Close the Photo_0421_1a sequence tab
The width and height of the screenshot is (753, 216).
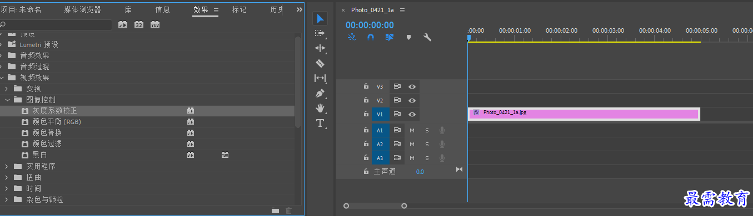(x=343, y=10)
